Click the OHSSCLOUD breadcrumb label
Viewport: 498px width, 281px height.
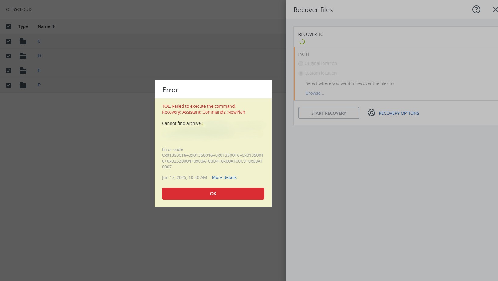(x=19, y=9)
